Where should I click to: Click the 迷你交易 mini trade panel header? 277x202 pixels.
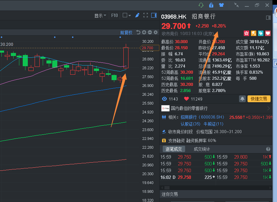click(x=216, y=195)
